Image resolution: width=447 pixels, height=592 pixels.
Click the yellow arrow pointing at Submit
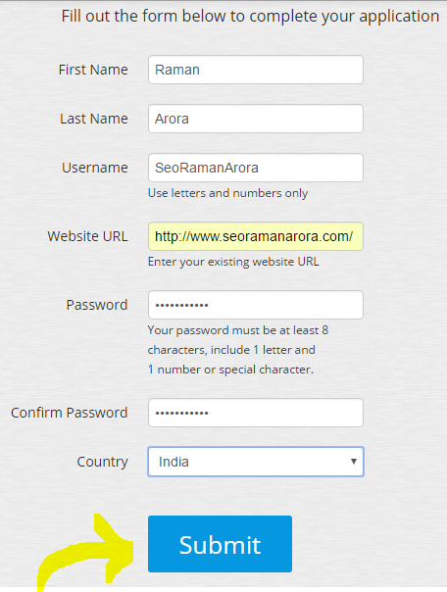tap(87, 551)
